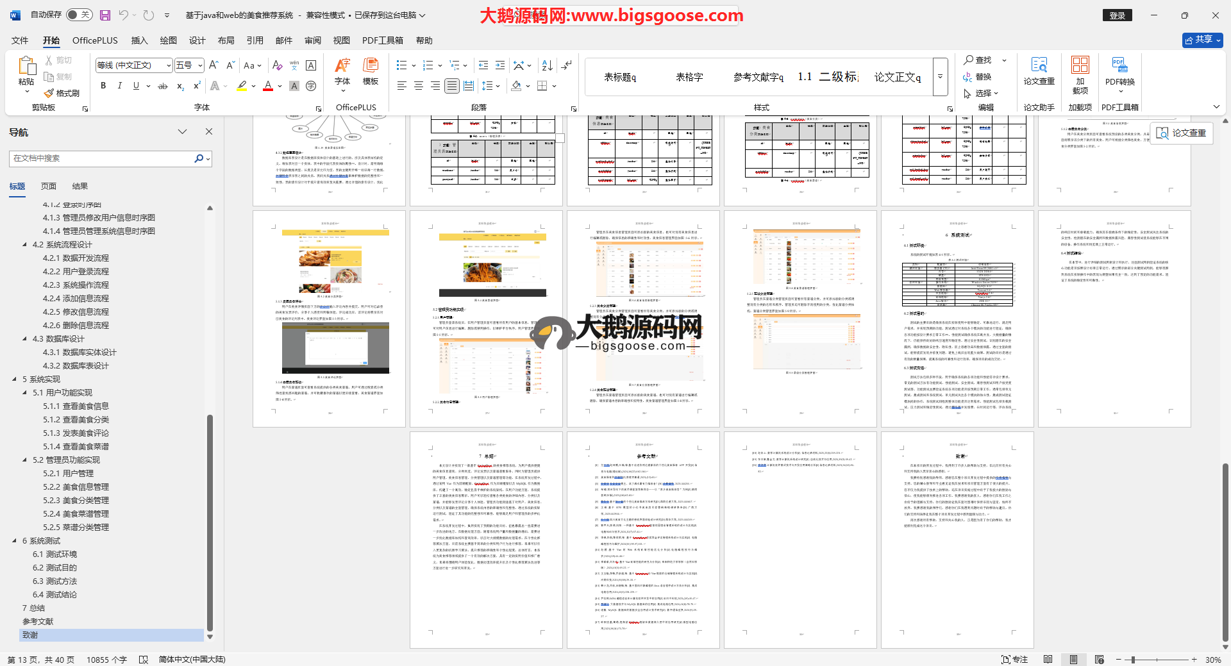Toggle the AutoSave (自动保存) switch
The height and width of the screenshot is (666, 1231).
click(x=79, y=15)
